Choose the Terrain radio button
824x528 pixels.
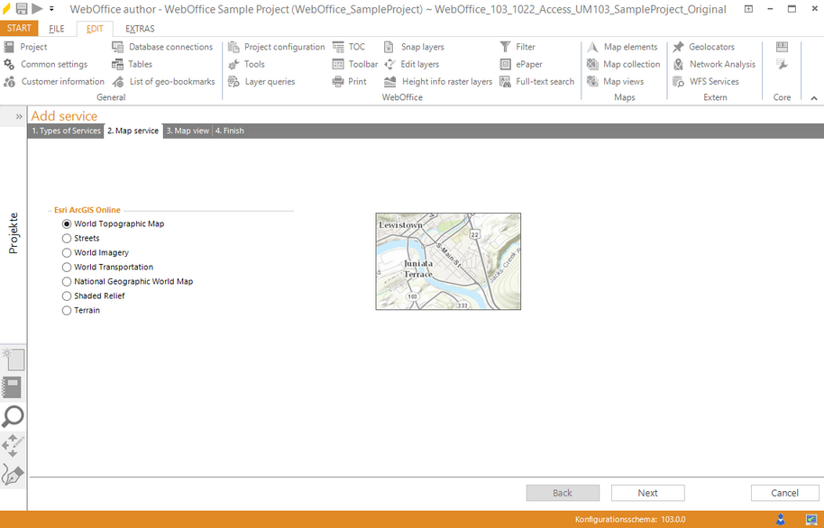point(66,310)
